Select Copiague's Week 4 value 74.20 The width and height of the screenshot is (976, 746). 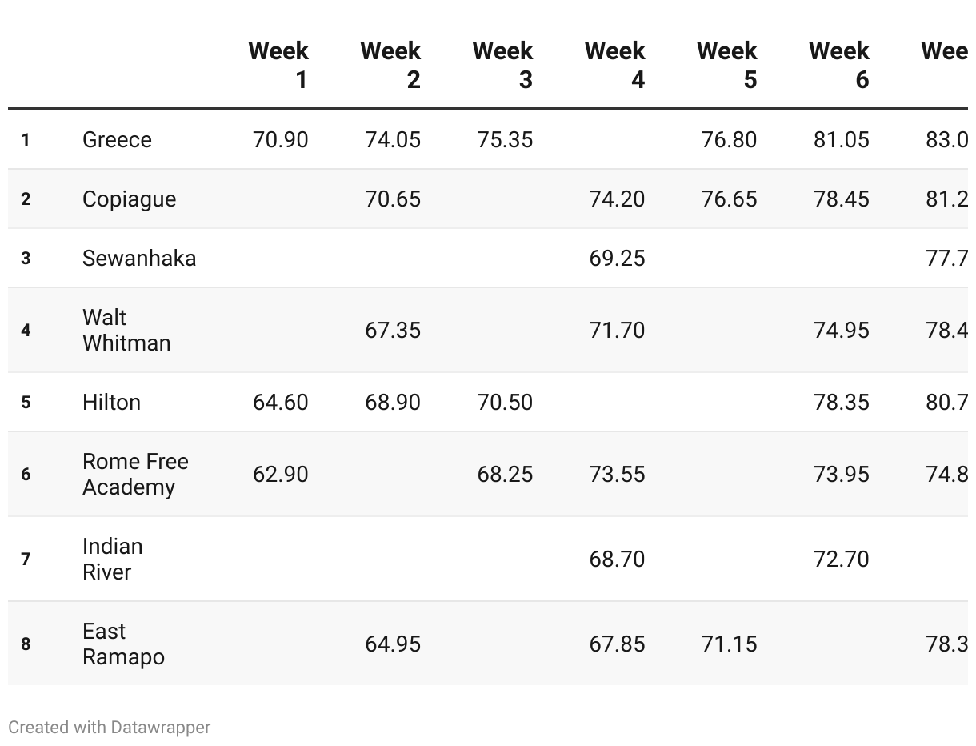[x=617, y=199]
